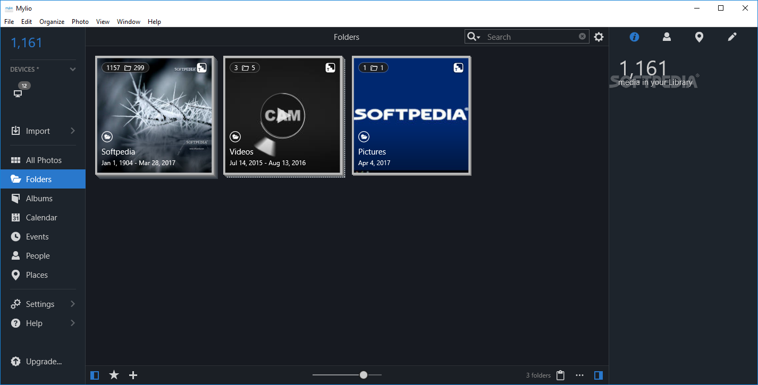Click the 1 / 1 count badge on Pictures

pyautogui.click(x=373, y=67)
